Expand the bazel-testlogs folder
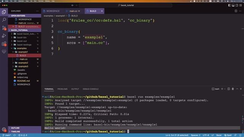 24,45
